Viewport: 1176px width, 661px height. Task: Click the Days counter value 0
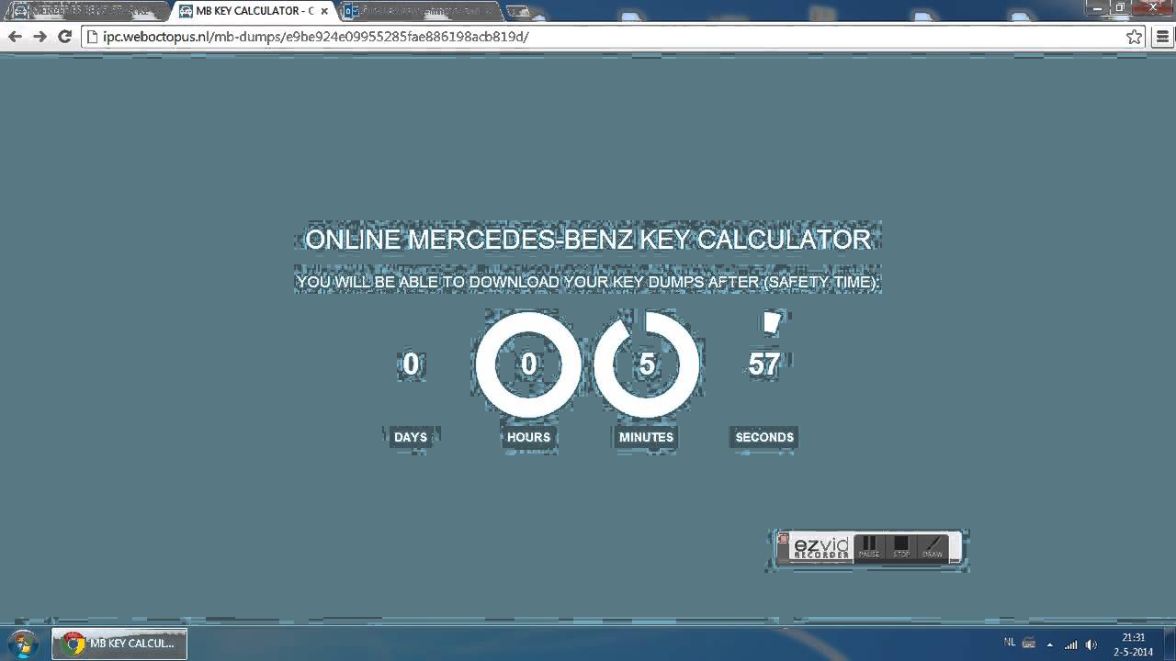click(411, 364)
